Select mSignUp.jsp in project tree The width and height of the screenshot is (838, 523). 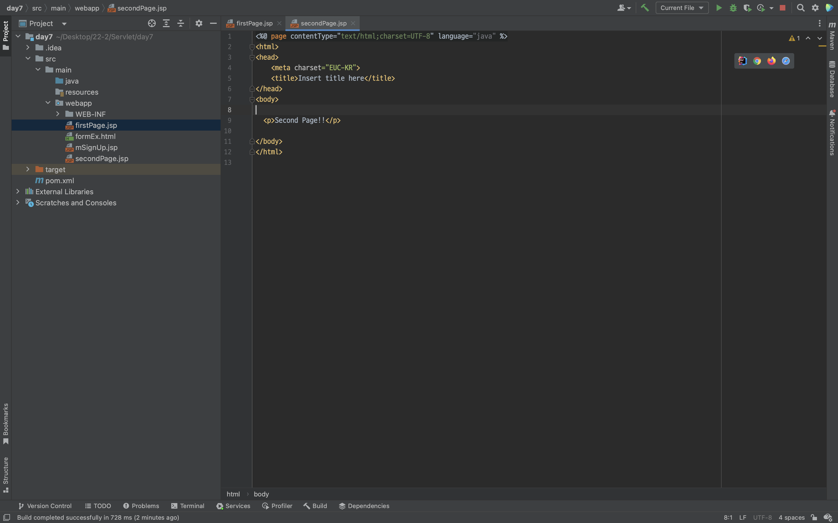click(x=96, y=147)
